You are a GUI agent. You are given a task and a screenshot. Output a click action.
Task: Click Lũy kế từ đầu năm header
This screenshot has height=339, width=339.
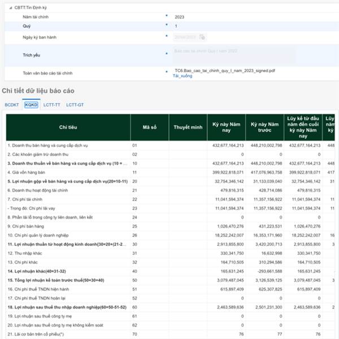click(x=303, y=127)
